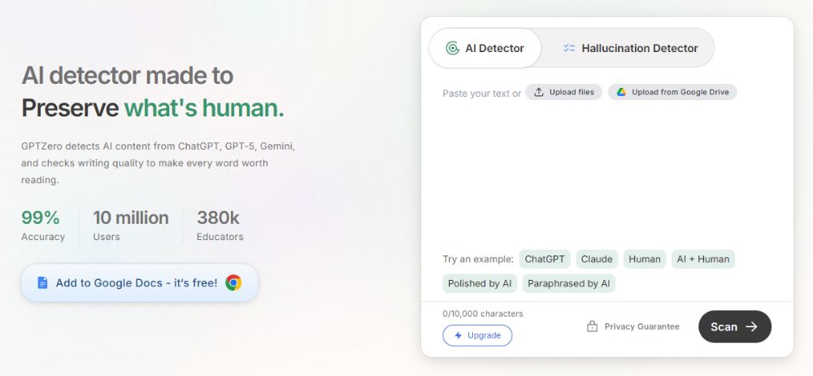Click the Upload files button
This screenshot has width=813, height=376.
[x=563, y=92]
